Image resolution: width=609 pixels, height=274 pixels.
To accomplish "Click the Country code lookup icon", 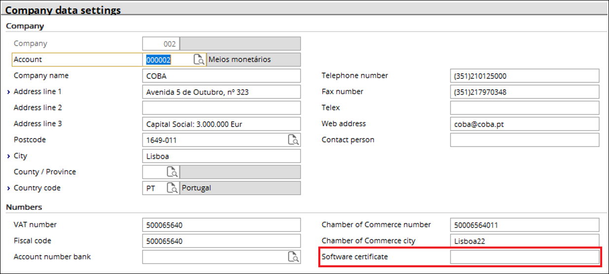I will click(x=172, y=188).
